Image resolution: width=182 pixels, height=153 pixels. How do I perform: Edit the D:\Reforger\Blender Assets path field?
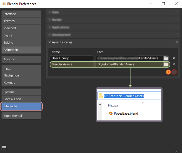(x=129, y=64)
